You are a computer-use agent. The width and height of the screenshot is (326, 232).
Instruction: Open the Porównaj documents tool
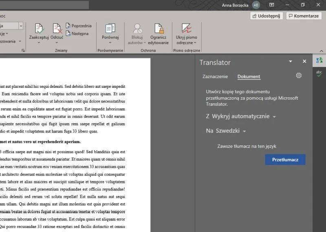point(110,29)
